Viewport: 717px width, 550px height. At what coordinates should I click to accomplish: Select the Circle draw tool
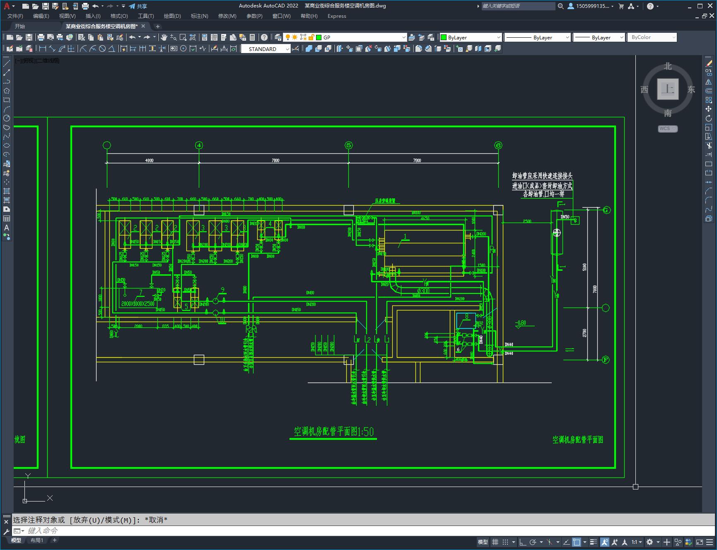pyautogui.click(x=7, y=118)
